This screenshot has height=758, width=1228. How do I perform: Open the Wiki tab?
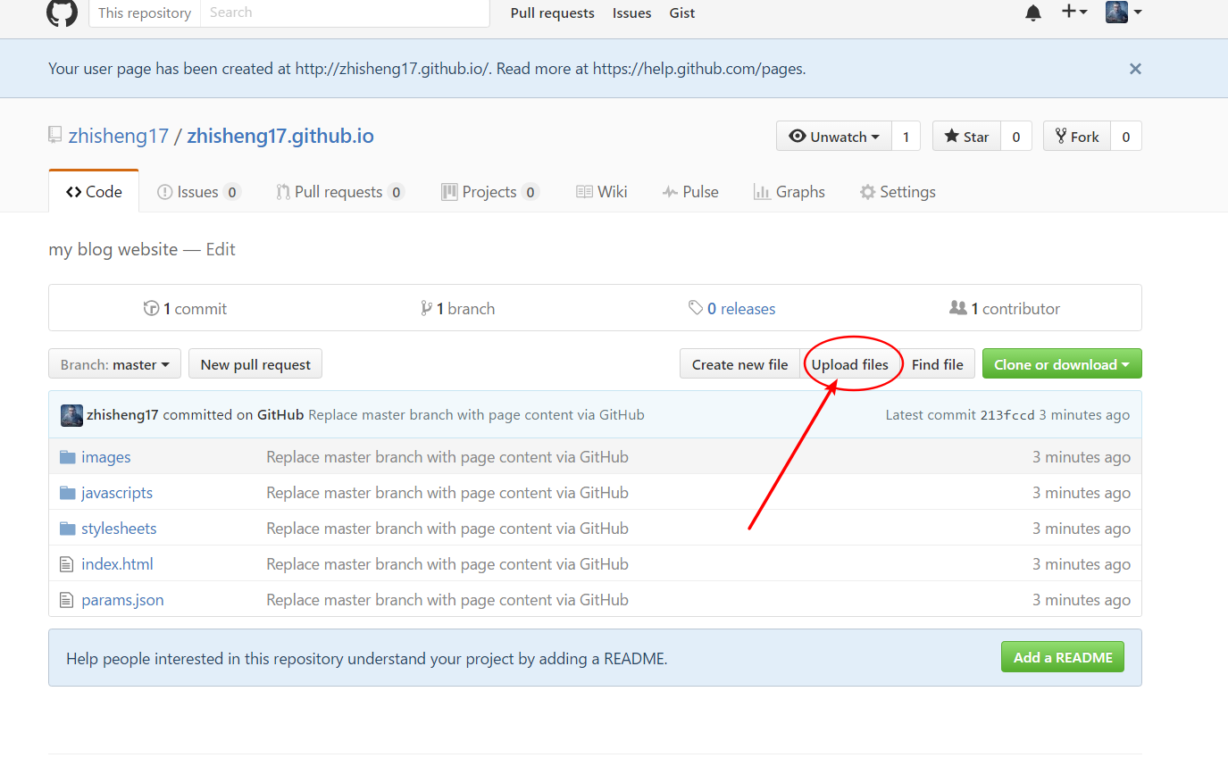click(602, 192)
